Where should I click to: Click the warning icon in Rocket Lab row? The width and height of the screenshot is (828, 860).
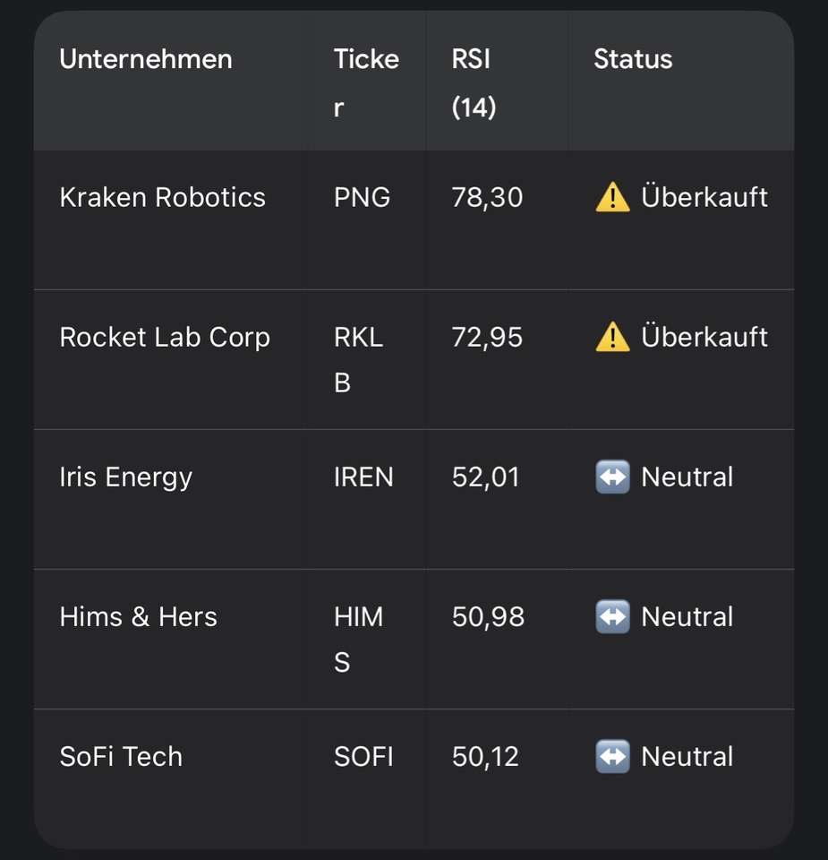click(x=612, y=338)
